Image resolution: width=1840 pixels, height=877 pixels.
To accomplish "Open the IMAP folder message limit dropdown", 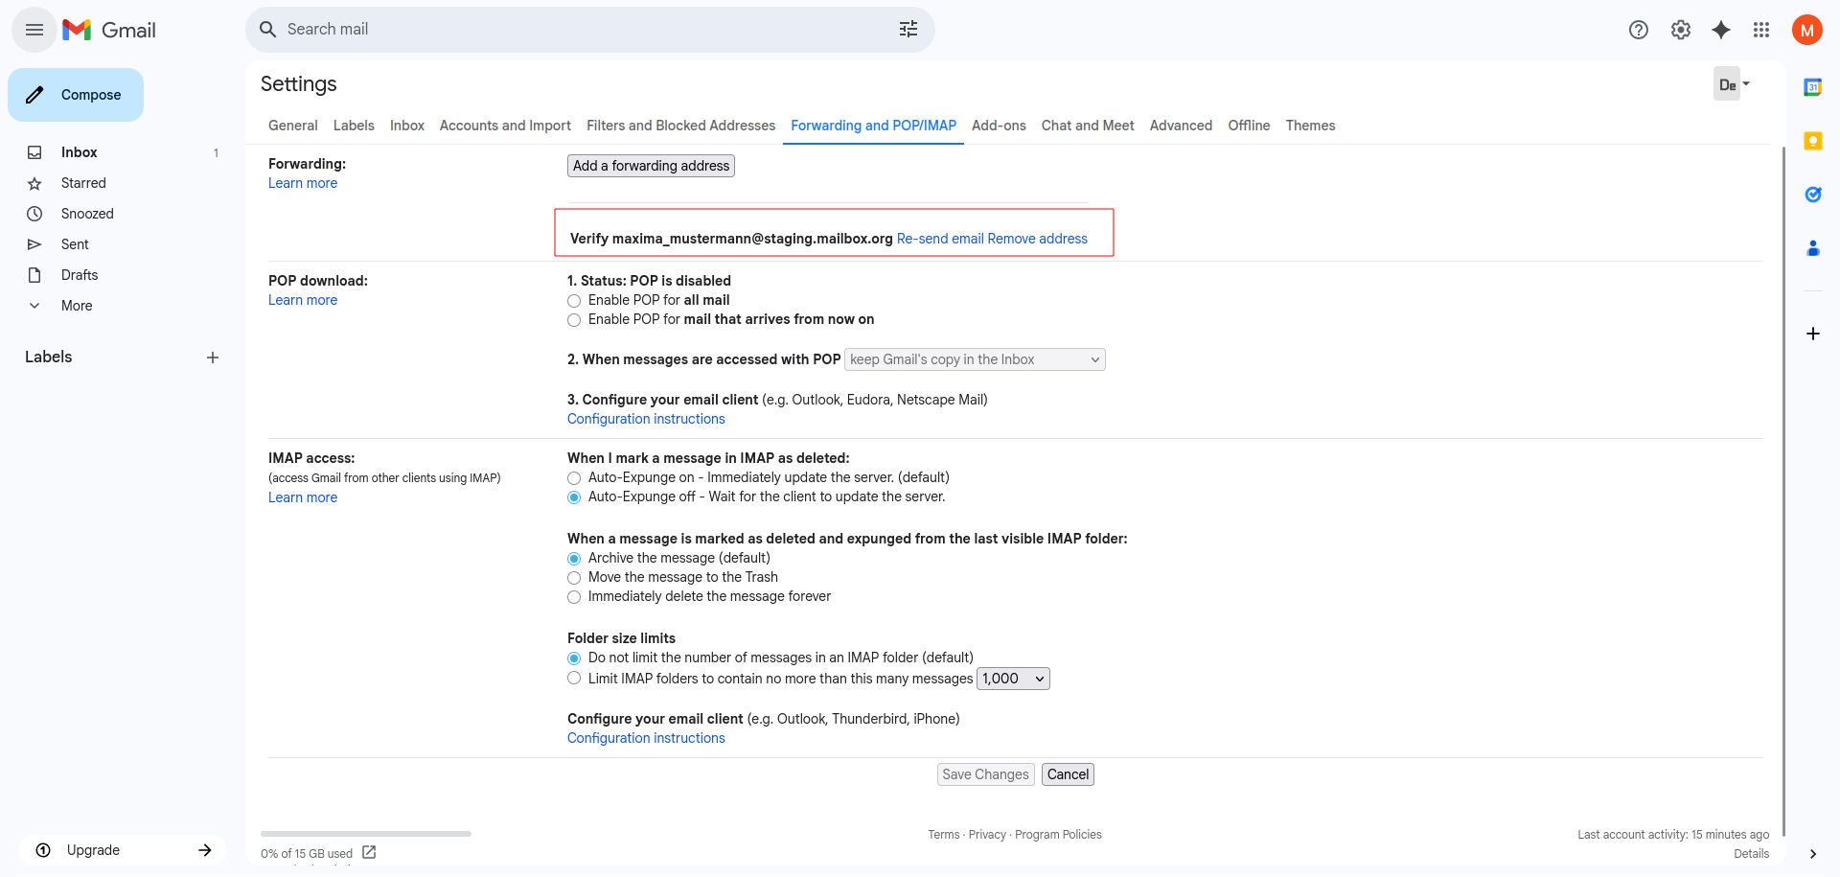I will (x=1012, y=678).
